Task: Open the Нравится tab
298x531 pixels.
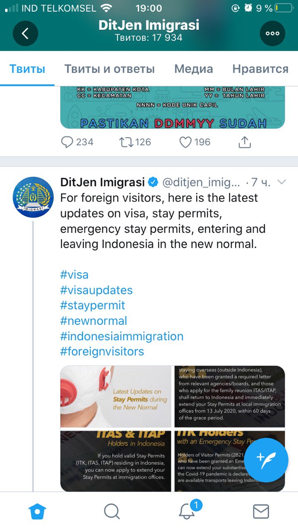Action: (260, 69)
